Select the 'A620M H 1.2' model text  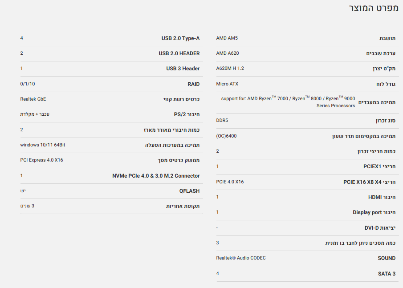coord(230,69)
